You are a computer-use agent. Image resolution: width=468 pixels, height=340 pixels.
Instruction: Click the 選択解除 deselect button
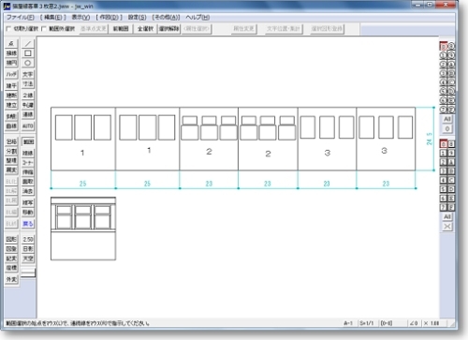coord(168,29)
